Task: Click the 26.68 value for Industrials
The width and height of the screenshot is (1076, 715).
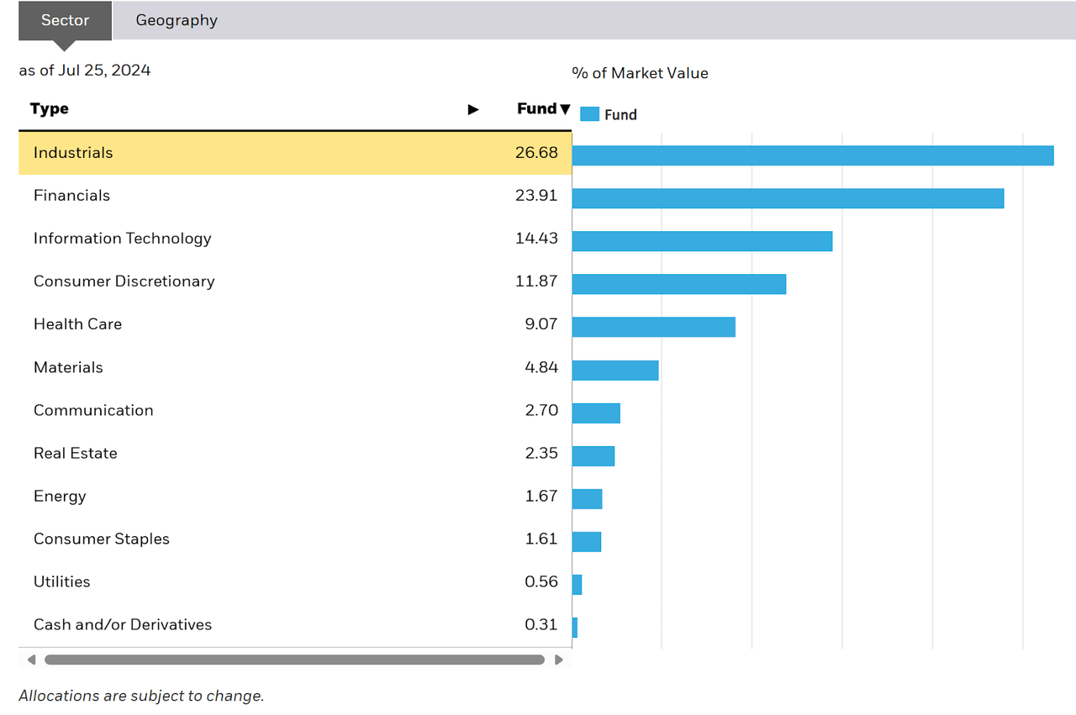Action: (536, 153)
